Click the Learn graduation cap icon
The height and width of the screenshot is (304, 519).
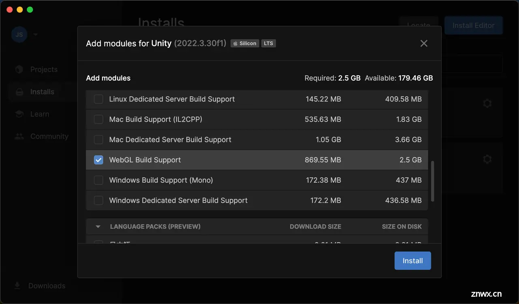(x=19, y=114)
